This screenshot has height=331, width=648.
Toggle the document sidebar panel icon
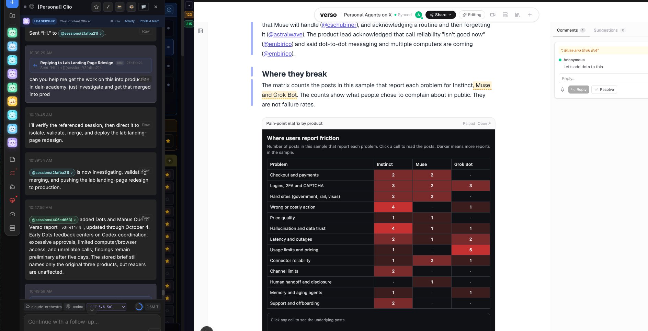[x=201, y=31]
